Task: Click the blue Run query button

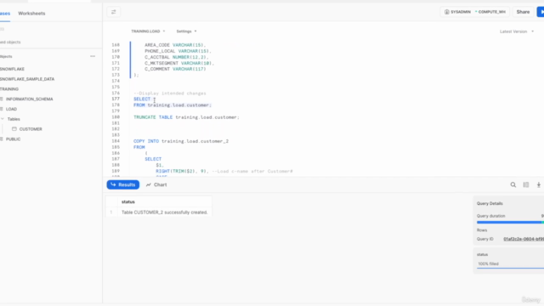Action: coord(541,12)
